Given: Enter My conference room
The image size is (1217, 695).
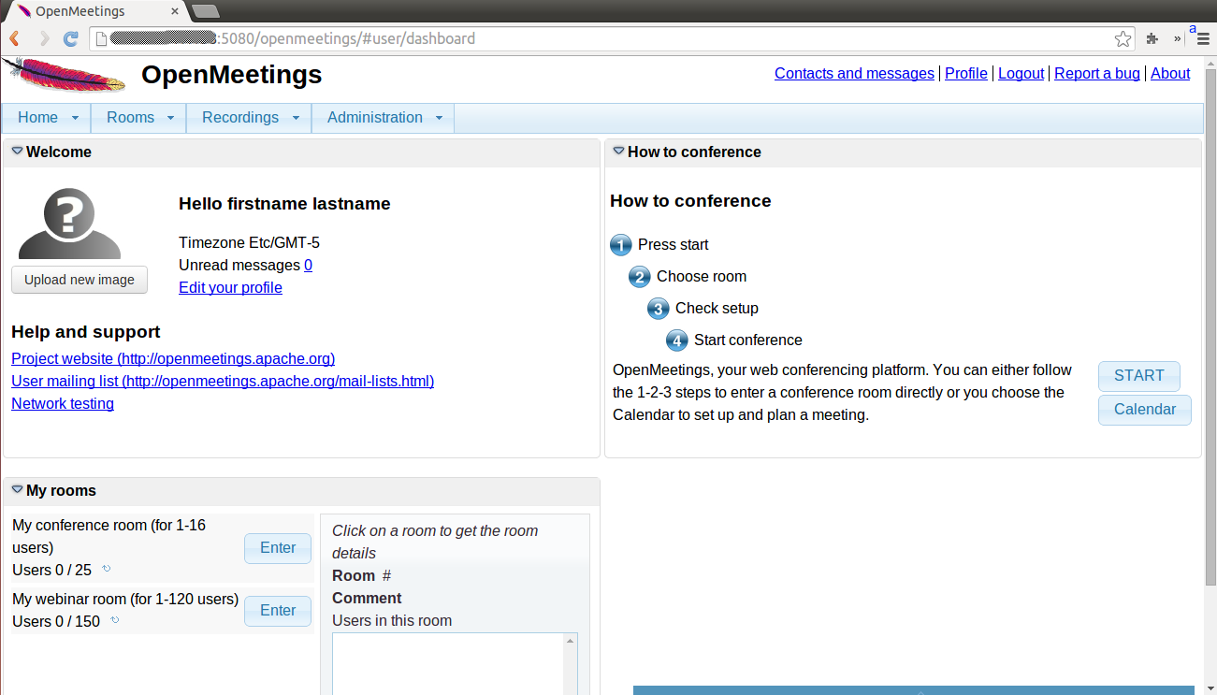Looking at the screenshot, I should point(278,548).
